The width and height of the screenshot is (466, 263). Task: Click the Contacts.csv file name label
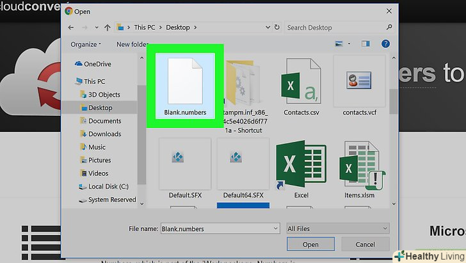click(301, 113)
